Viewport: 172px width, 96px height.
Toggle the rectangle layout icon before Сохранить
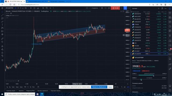(x=87, y=8)
